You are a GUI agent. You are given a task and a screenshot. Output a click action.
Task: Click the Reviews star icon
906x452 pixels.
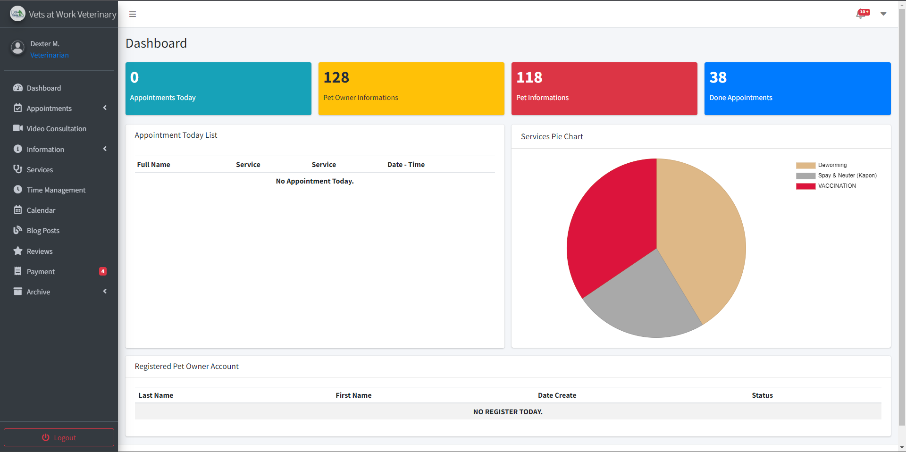(x=18, y=251)
